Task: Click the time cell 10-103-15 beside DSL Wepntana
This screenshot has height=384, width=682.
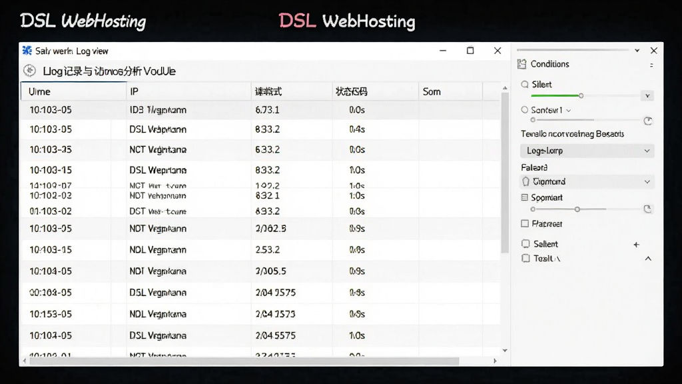Action: (x=51, y=170)
